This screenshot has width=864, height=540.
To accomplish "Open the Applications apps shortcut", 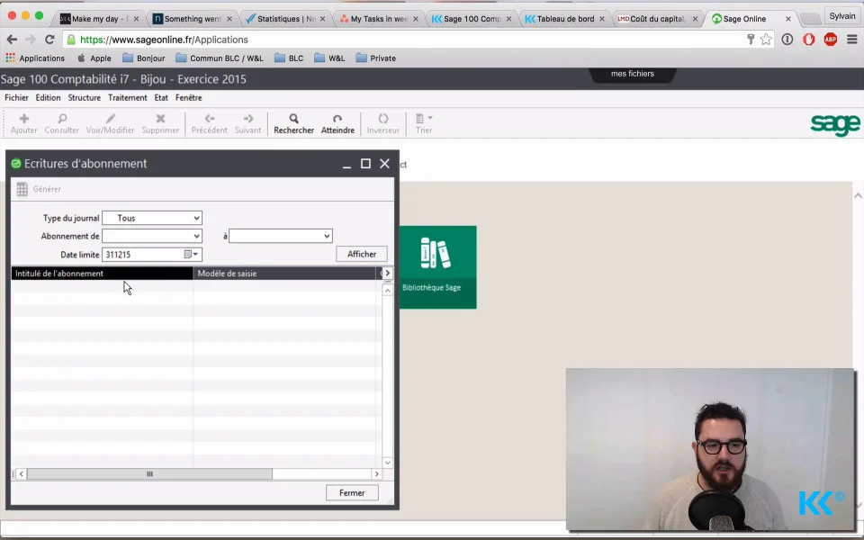I will point(35,58).
